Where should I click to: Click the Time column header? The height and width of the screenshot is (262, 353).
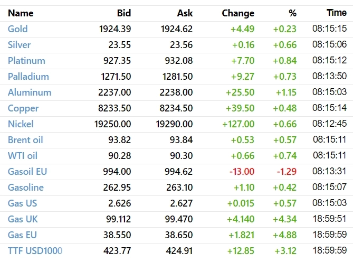[x=337, y=13]
